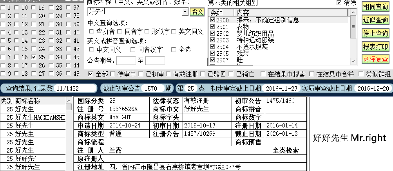The width and height of the screenshot is (393, 171).
Task: Enable 在结果中搜索 option
Action: click(x=263, y=74)
